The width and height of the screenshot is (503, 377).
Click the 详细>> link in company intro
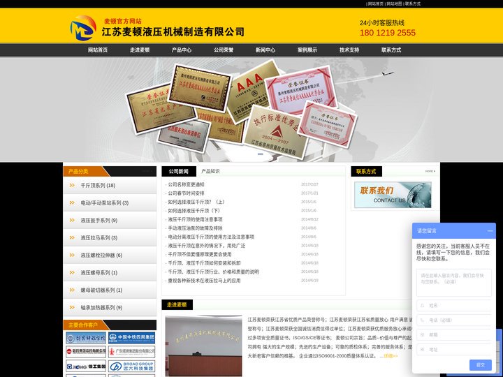coord(391,356)
